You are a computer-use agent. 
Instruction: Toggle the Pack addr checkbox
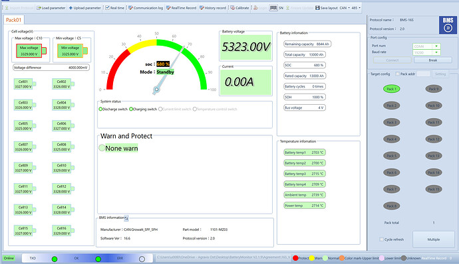point(397,74)
